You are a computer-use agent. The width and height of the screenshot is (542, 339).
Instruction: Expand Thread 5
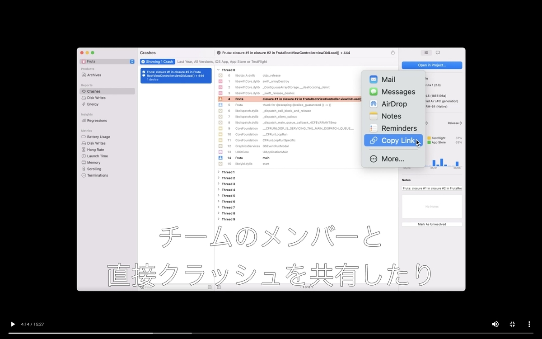219,196
